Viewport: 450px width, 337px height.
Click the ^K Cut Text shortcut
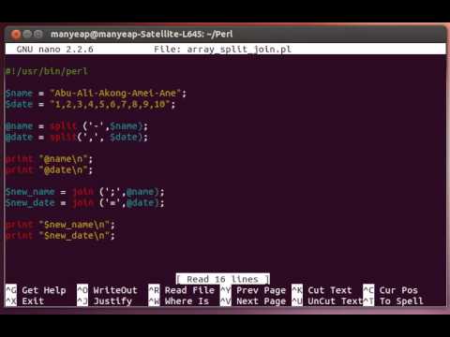(322, 290)
